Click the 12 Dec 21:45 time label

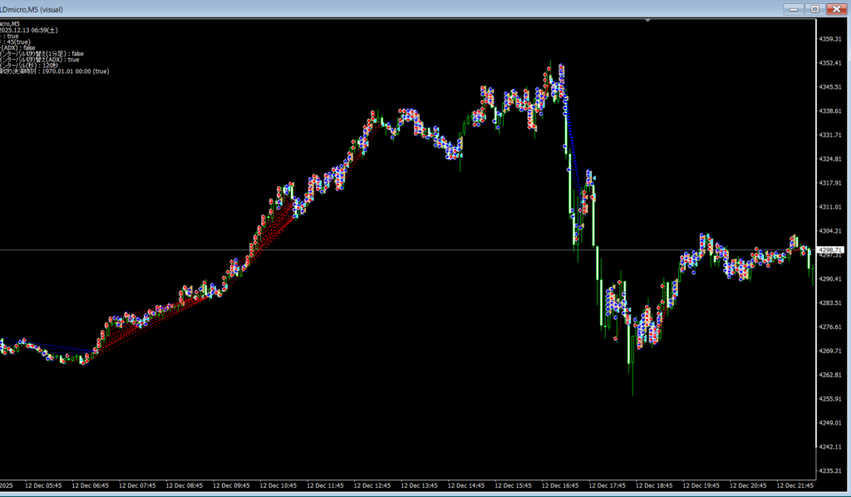click(796, 485)
